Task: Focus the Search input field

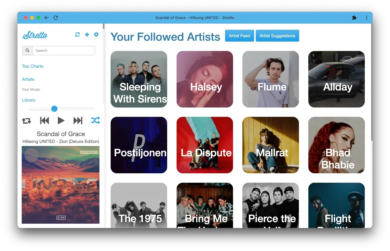Action: (64, 51)
